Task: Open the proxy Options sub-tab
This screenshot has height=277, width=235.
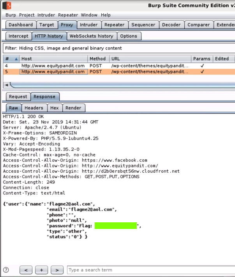Action: tap(129, 36)
